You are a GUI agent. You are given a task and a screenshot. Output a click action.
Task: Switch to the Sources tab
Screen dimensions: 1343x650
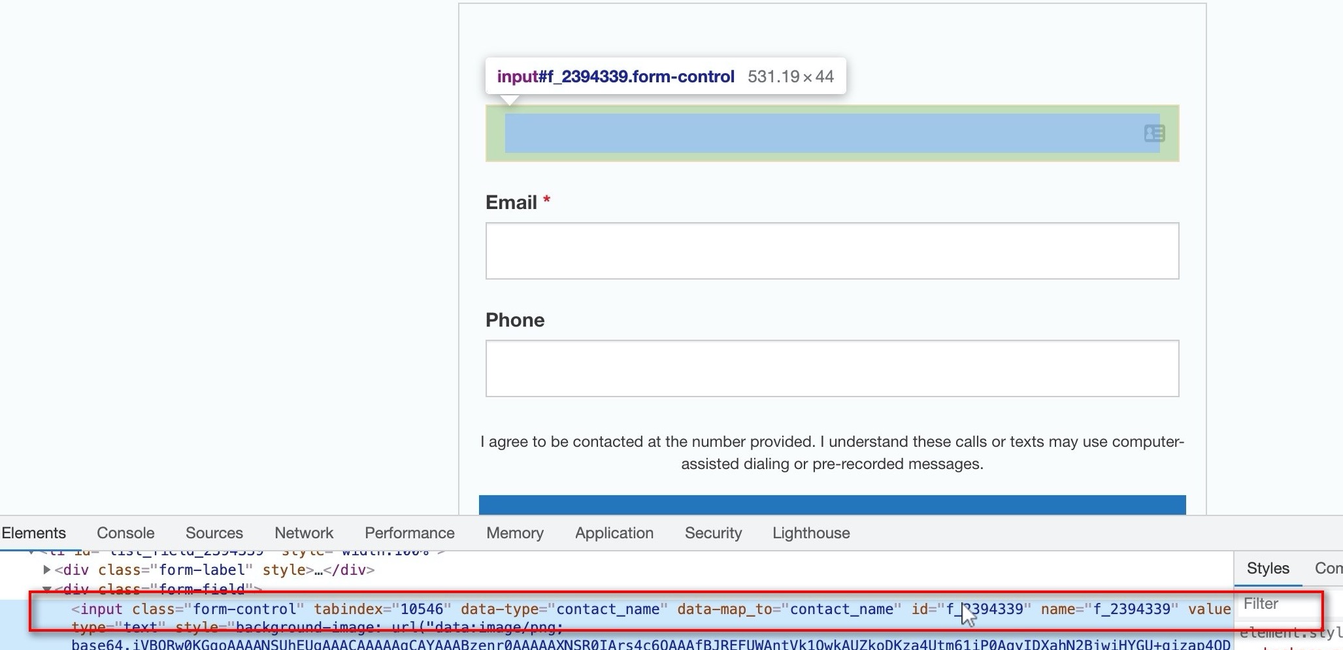pos(214,533)
